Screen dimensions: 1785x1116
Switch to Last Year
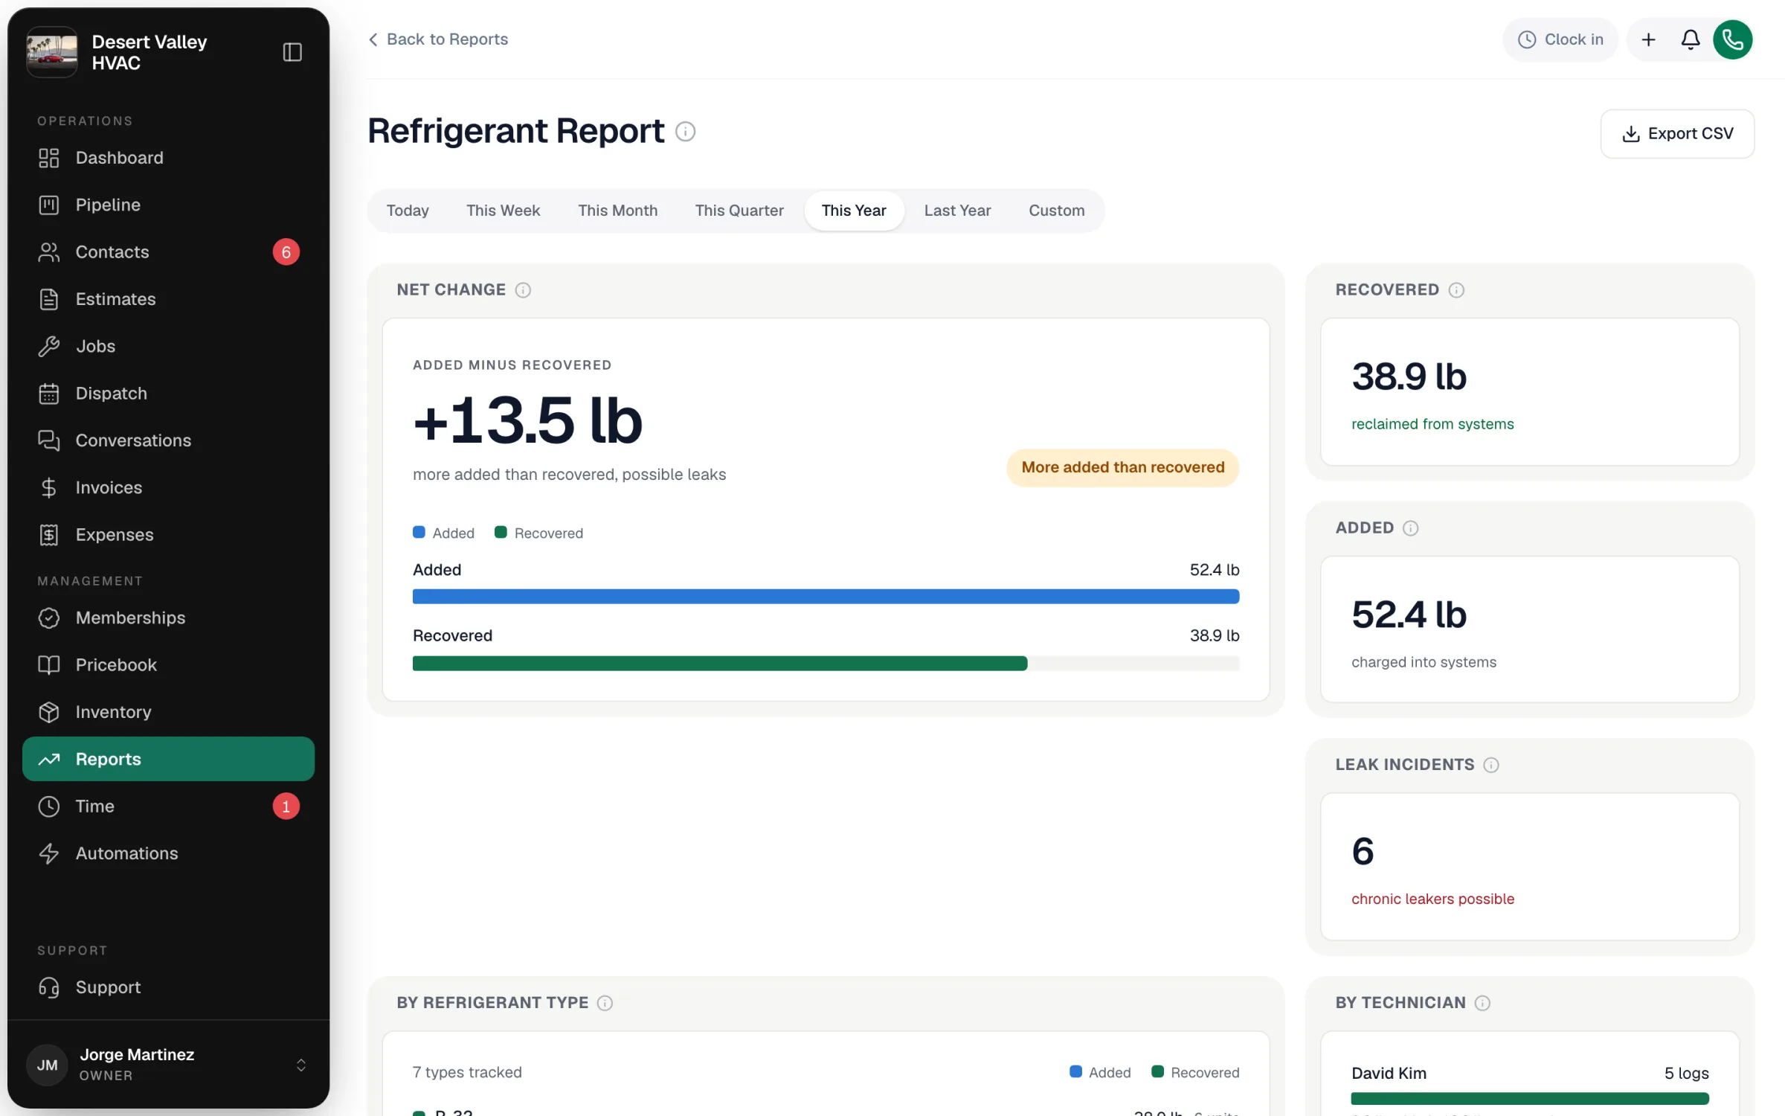(957, 211)
